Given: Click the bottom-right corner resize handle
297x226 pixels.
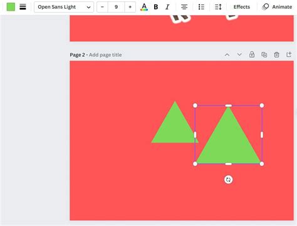Looking at the screenshot, I should [262, 164].
